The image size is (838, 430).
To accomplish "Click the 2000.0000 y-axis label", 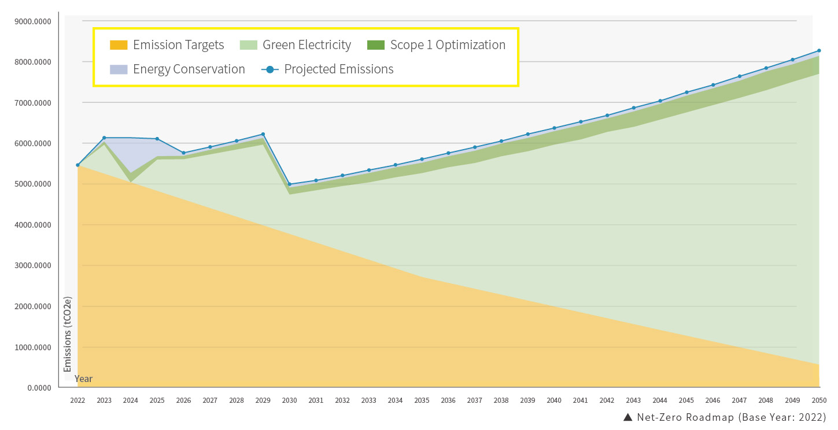I will [34, 307].
